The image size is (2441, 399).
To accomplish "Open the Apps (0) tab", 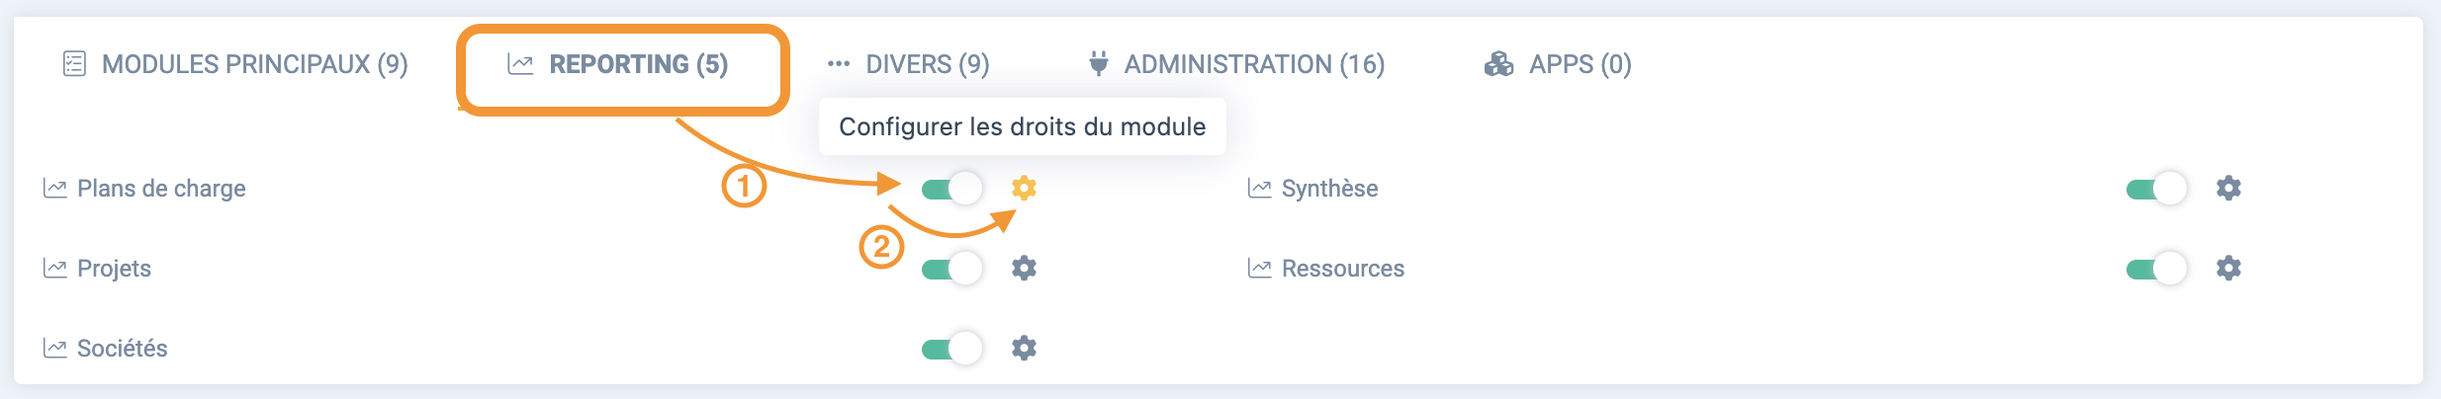I will click(x=1558, y=64).
